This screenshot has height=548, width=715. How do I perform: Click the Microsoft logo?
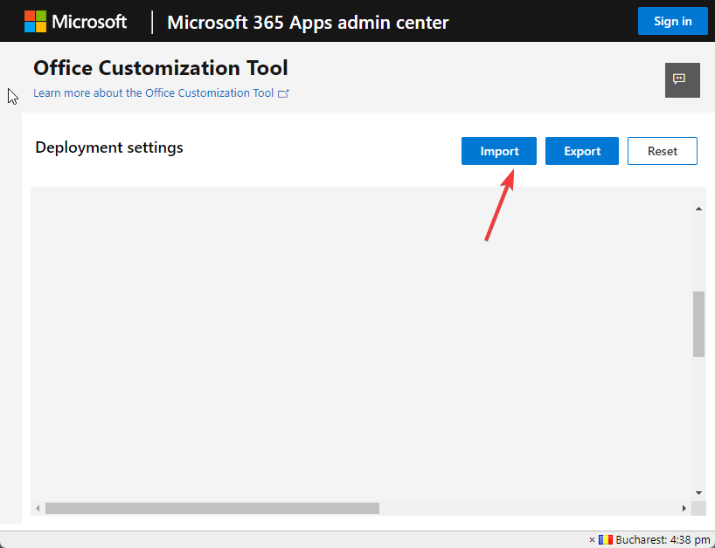pyautogui.click(x=75, y=22)
